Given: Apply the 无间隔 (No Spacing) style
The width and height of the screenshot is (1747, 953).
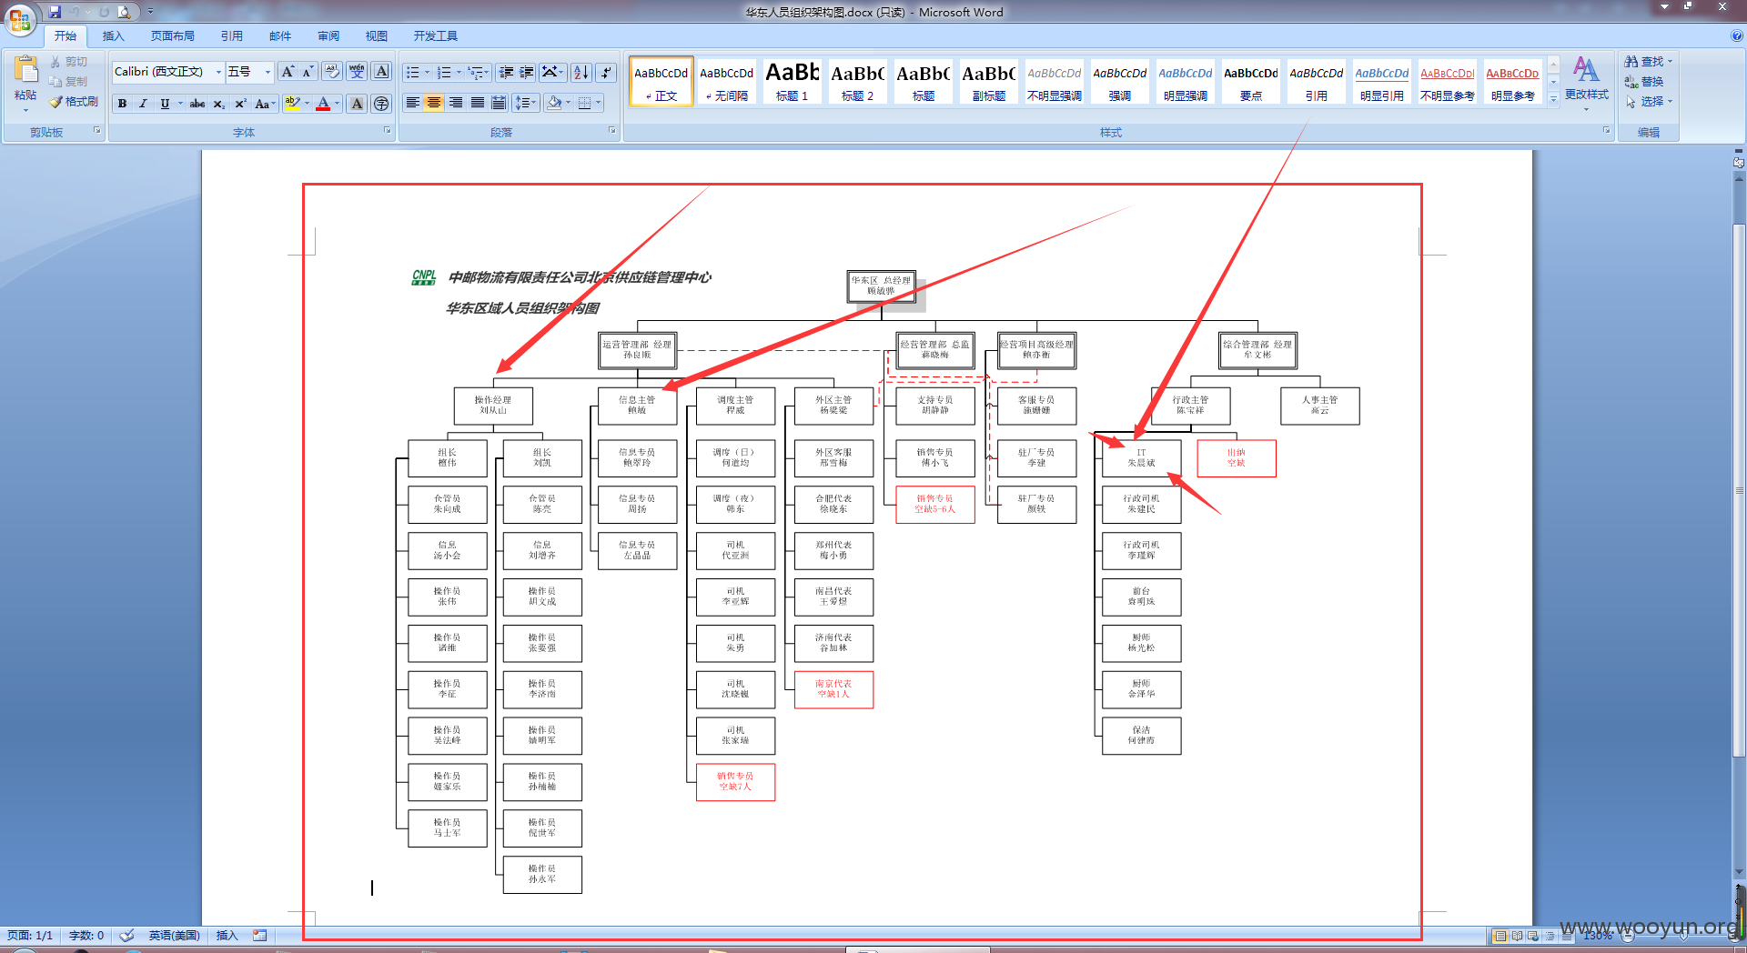Looking at the screenshot, I should click(x=726, y=81).
